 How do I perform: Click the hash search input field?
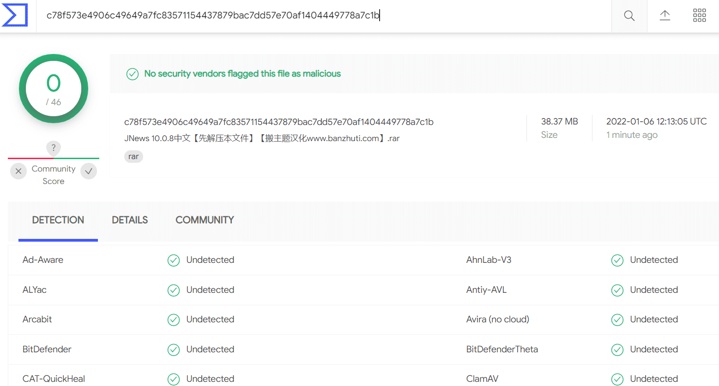[323, 16]
